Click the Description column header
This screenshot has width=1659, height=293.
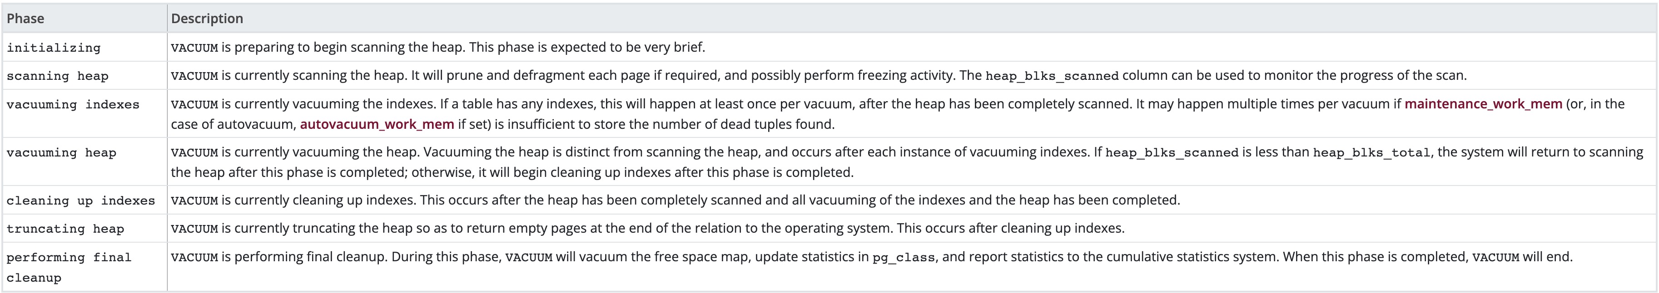point(207,19)
